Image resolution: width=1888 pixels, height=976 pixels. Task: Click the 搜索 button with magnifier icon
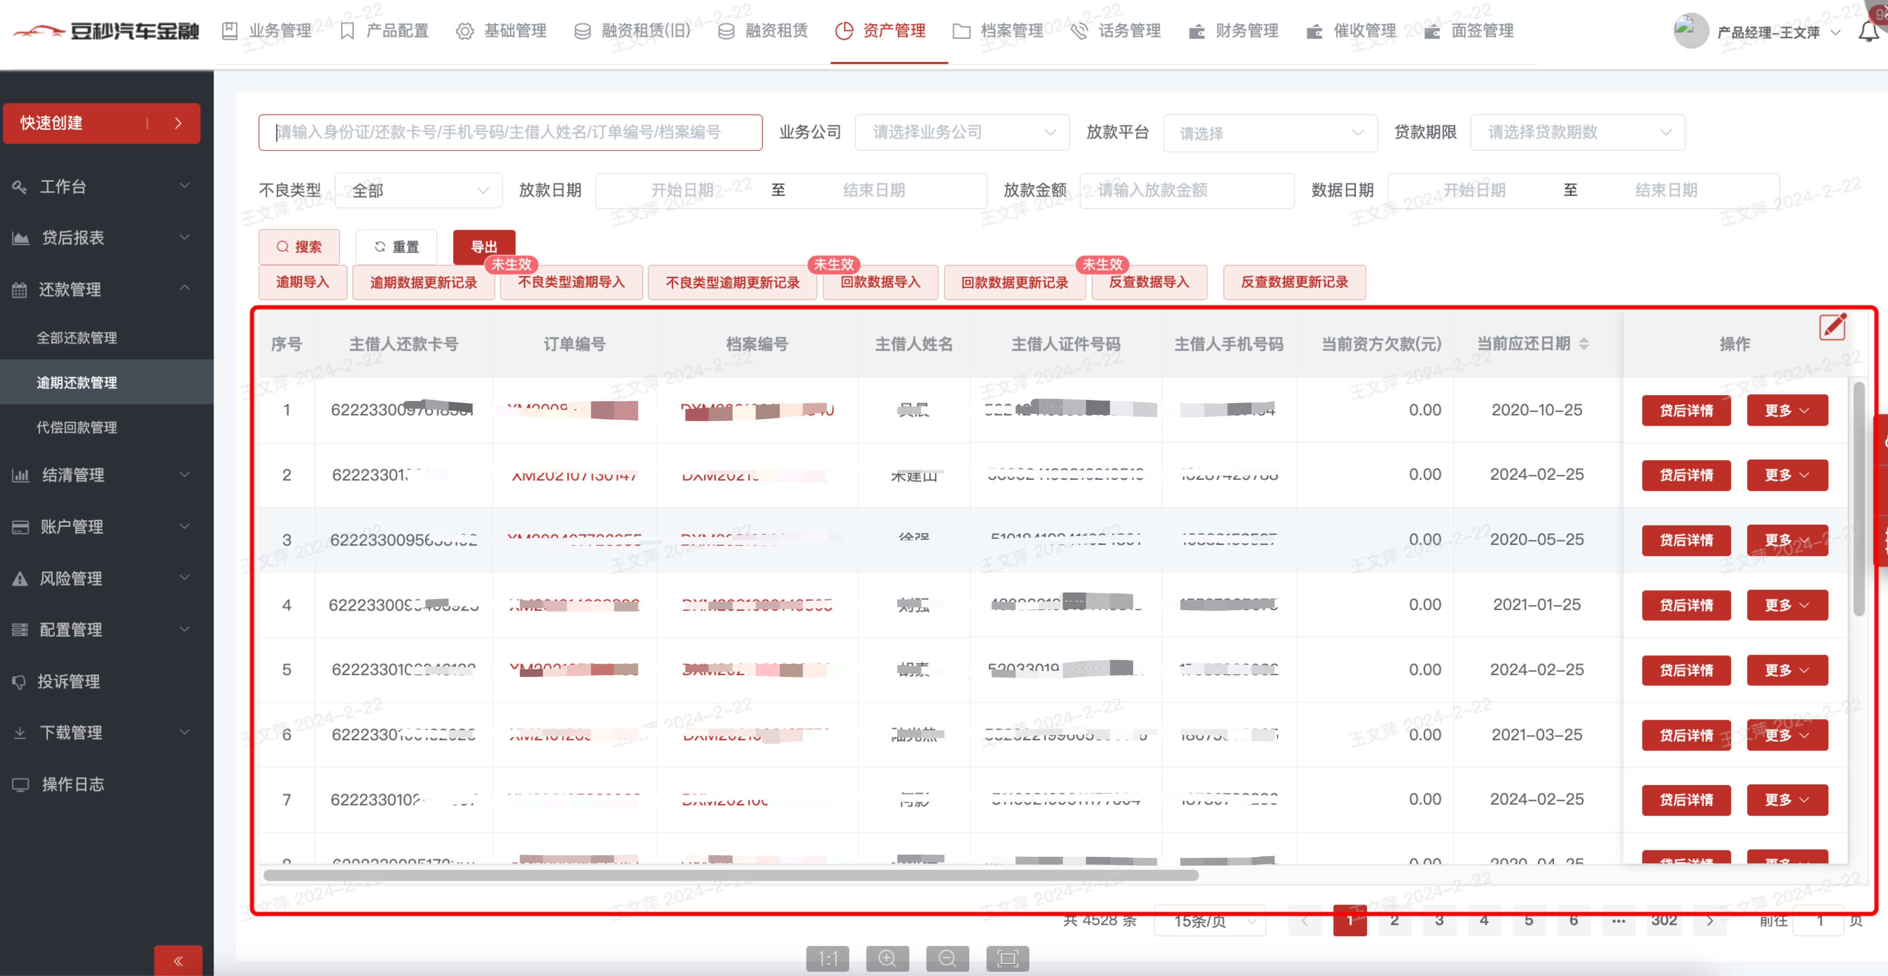(299, 247)
